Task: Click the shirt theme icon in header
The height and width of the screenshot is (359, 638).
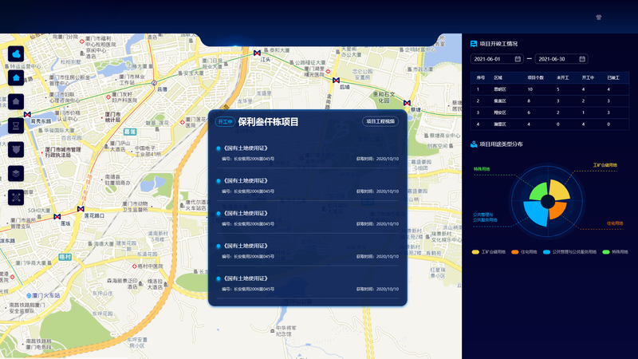Action: [x=599, y=17]
